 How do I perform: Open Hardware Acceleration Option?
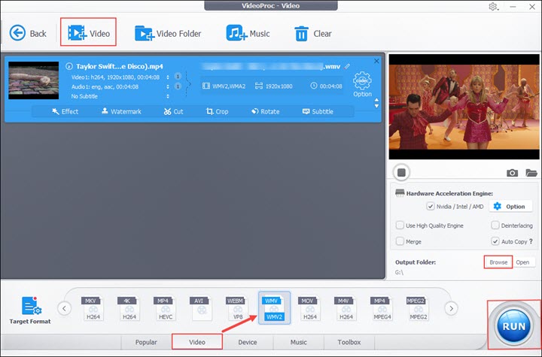click(510, 207)
